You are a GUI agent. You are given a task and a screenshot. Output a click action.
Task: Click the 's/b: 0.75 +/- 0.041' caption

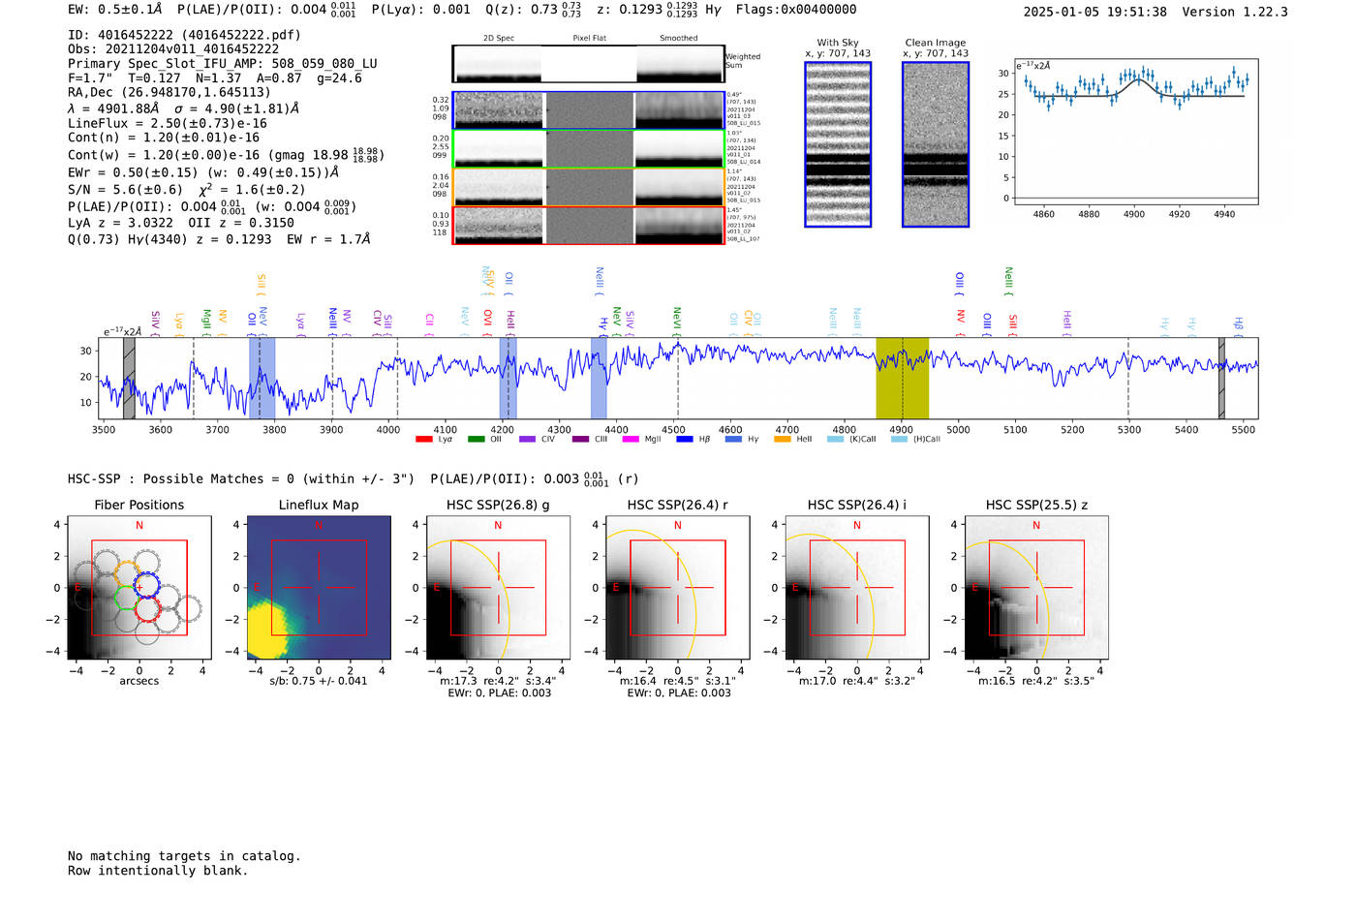pyautogui.click(x=319, y=681)
